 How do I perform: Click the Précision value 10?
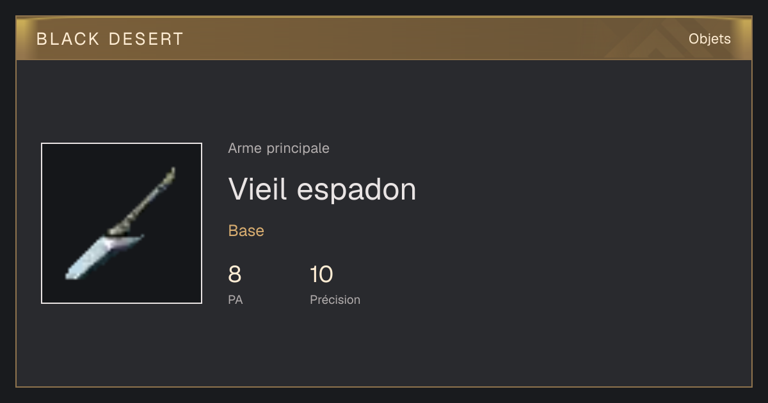[x=321, y=274]
